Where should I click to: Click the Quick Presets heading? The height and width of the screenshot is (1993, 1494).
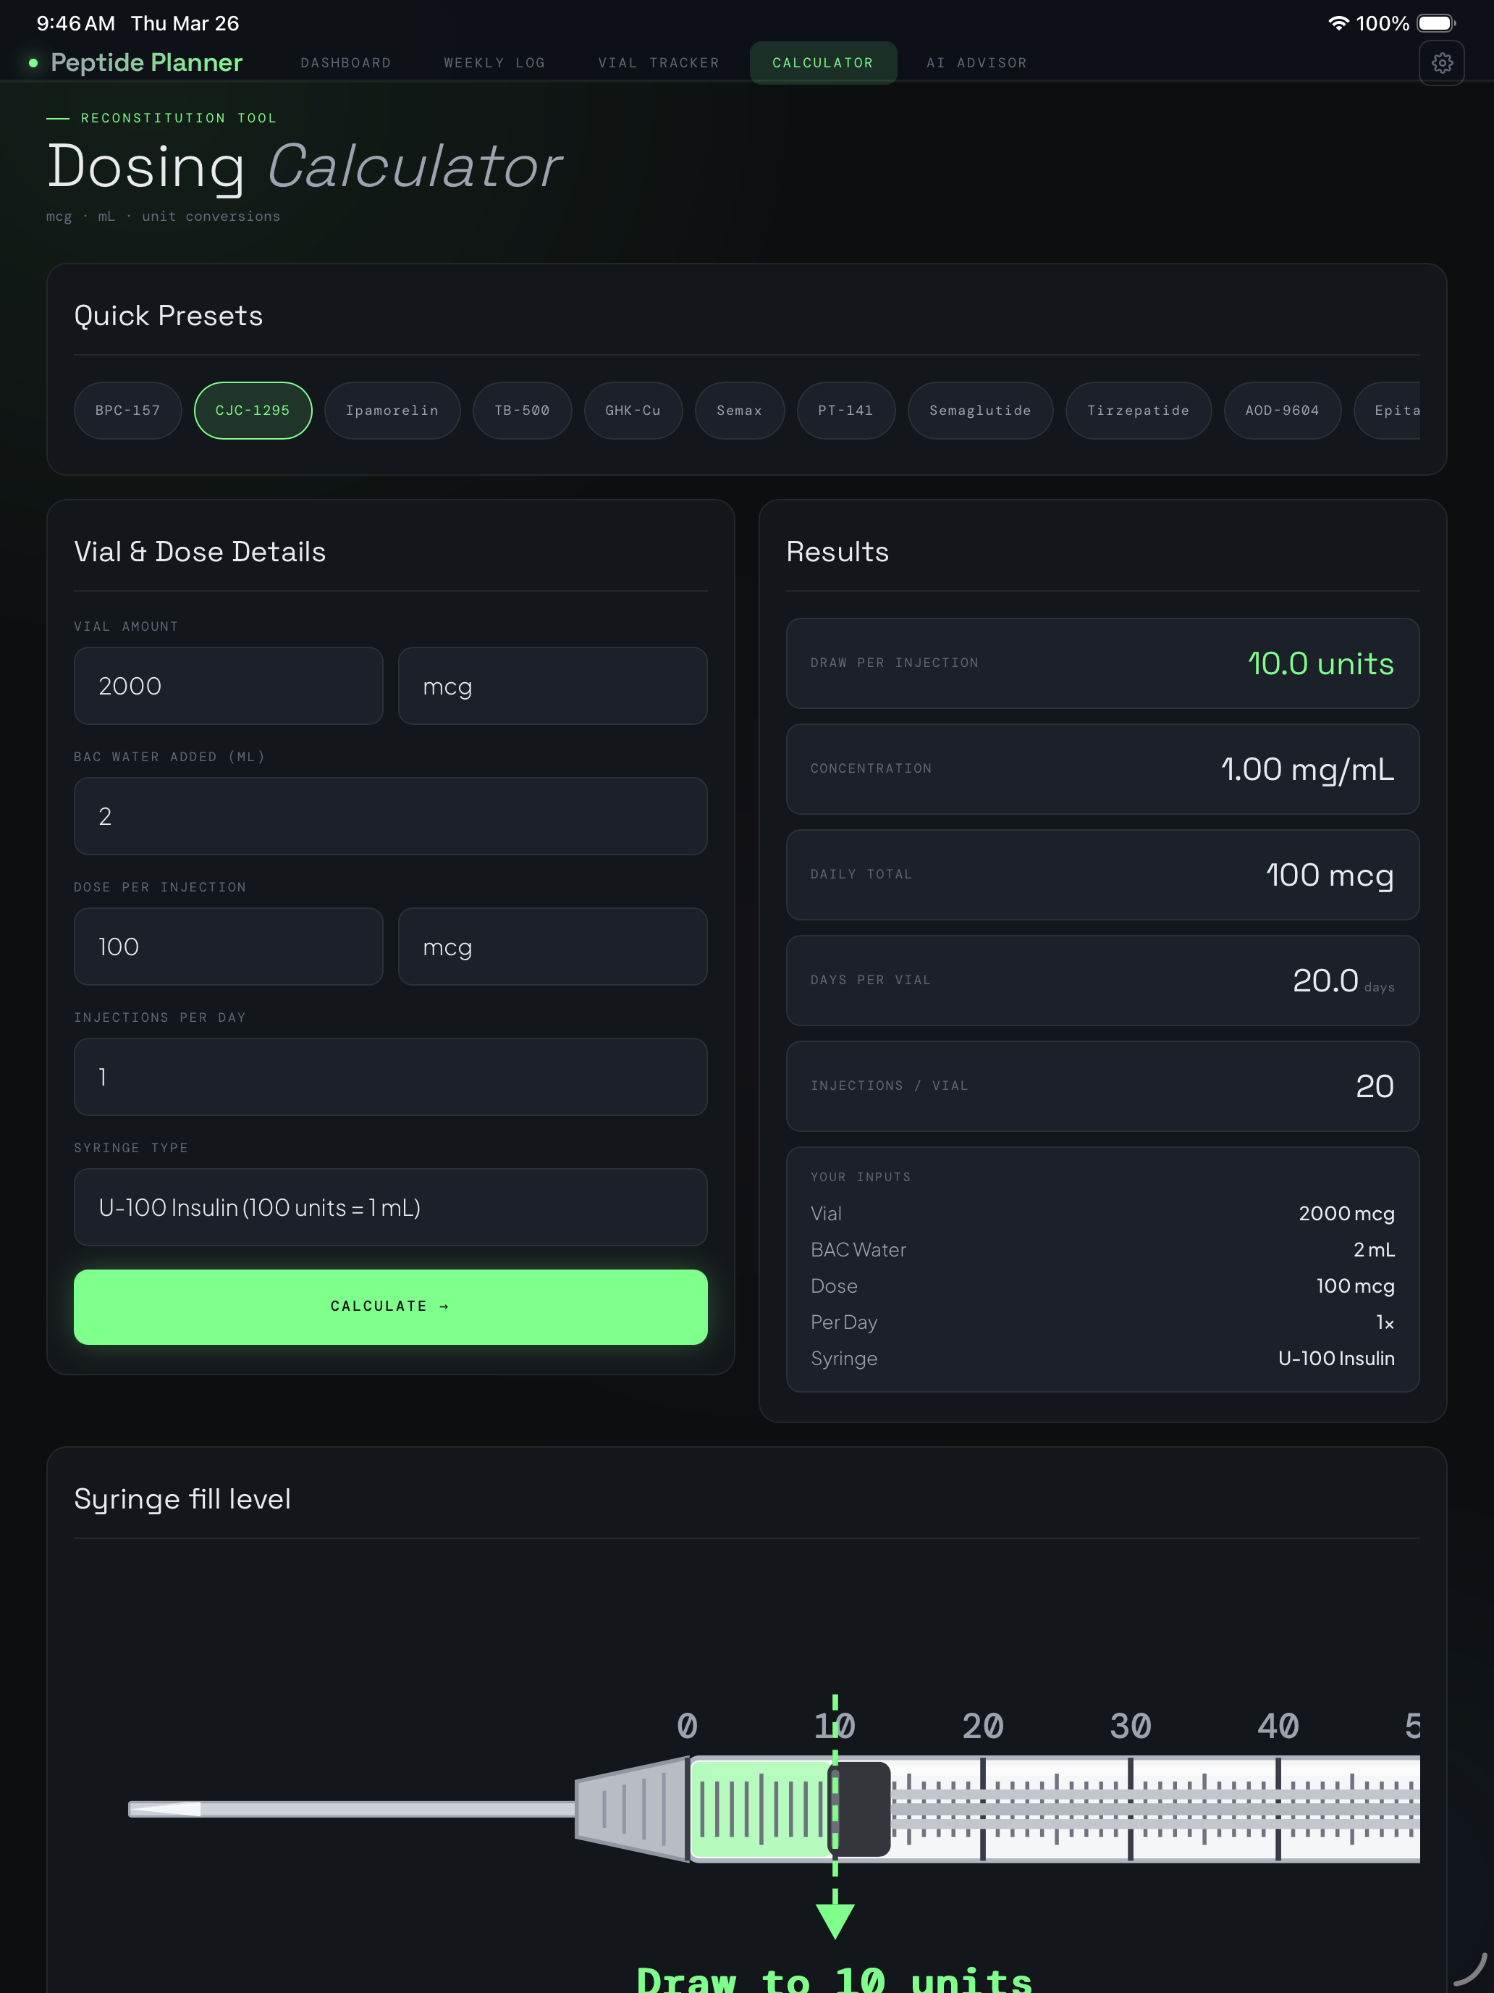(x=169, y=316)
